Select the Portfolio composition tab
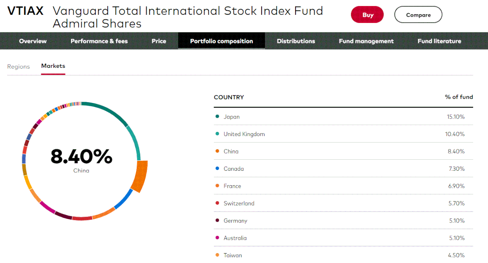Screen dimensions: 488x263 pos(222,41)
